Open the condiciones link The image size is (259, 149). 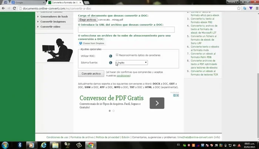[123, 76]
